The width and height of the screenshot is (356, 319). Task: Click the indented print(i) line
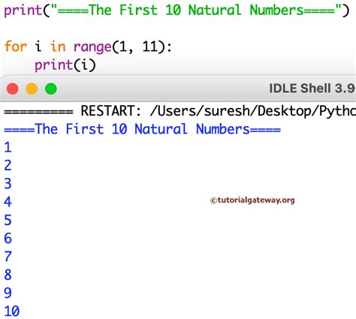(x=65, y=65)
